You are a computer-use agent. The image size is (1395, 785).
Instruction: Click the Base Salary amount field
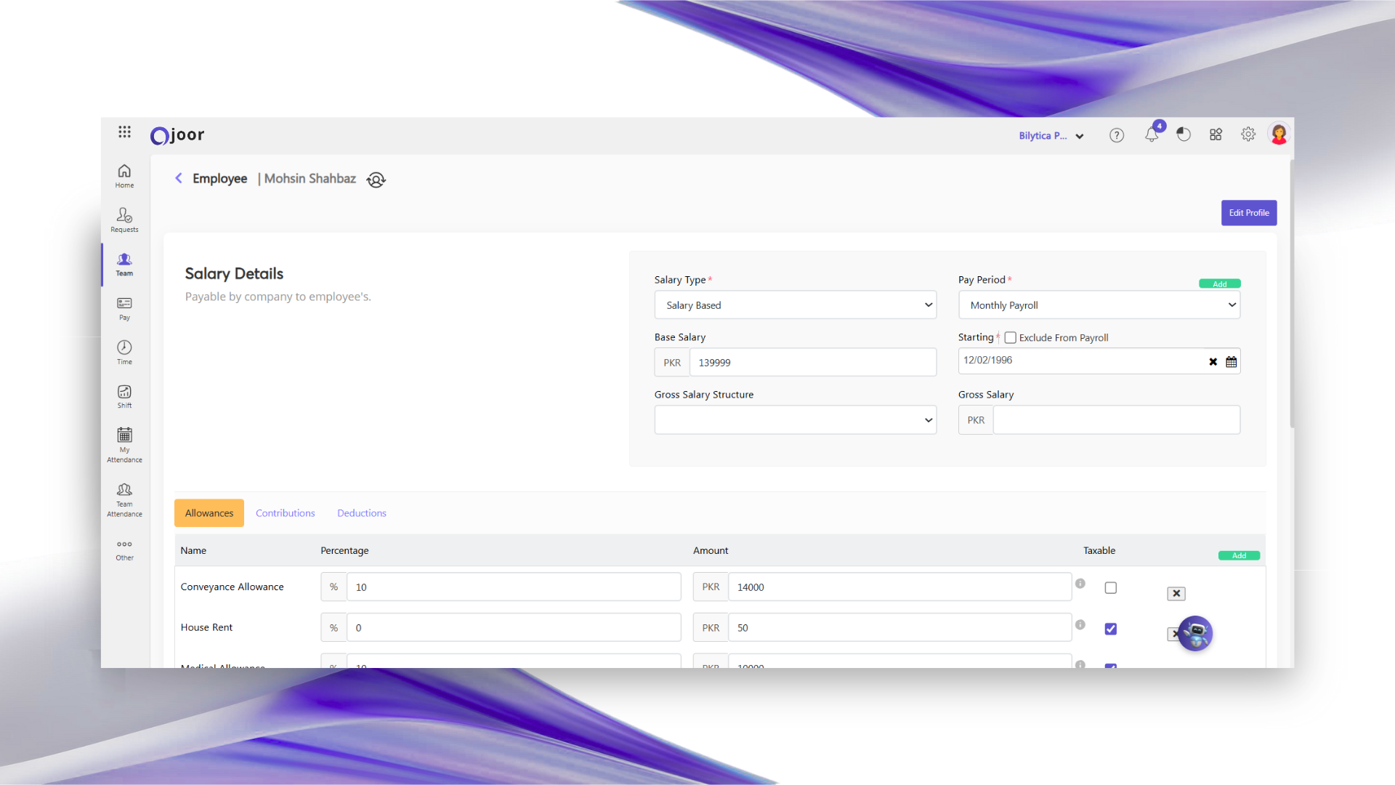[x=812, y=363]
